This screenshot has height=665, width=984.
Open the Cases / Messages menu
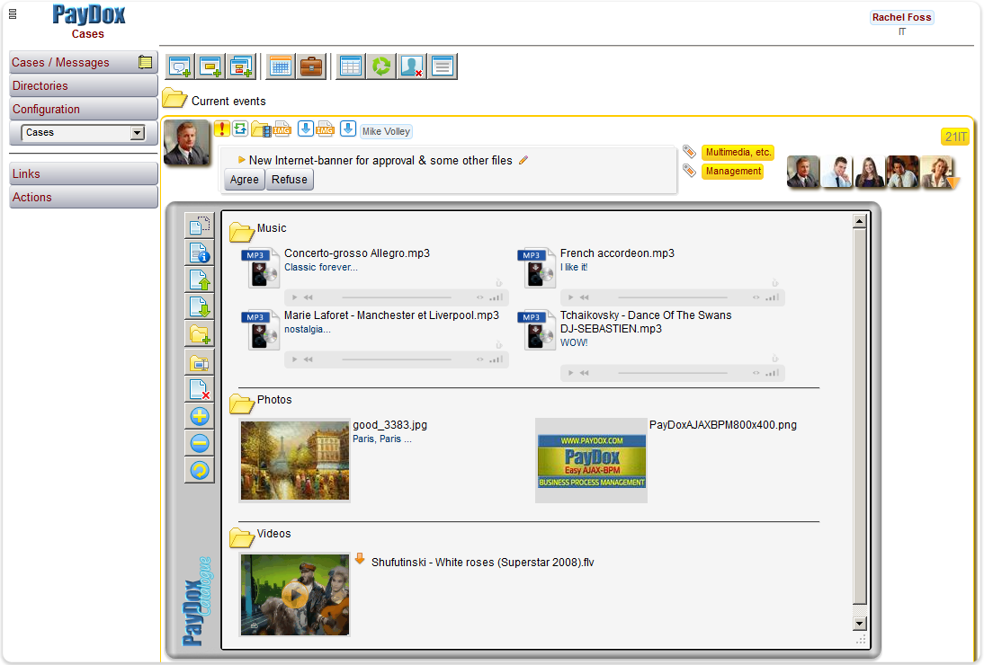tap(84, 62)
